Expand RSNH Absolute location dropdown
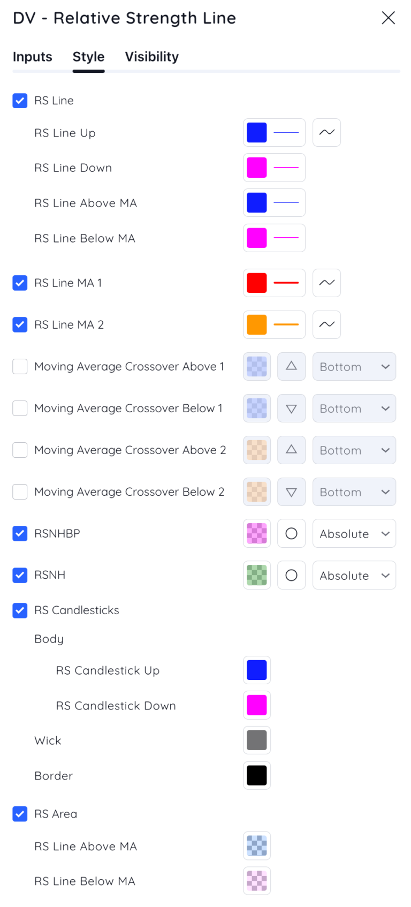 (354, 575)
